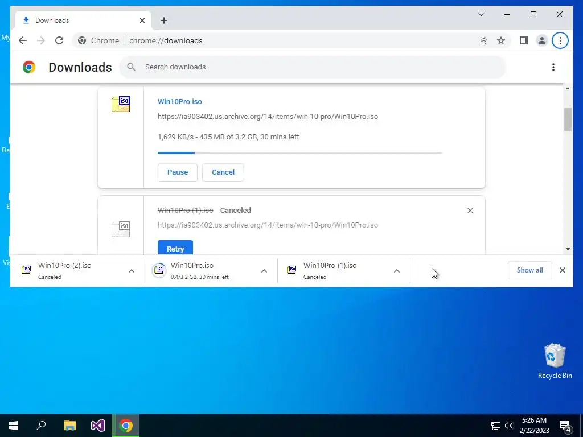Image resolution: width=583 pixels, height=437 pixels.
Task: Open the Downloads page more actions menu
Action: click(x=553, y=67)
